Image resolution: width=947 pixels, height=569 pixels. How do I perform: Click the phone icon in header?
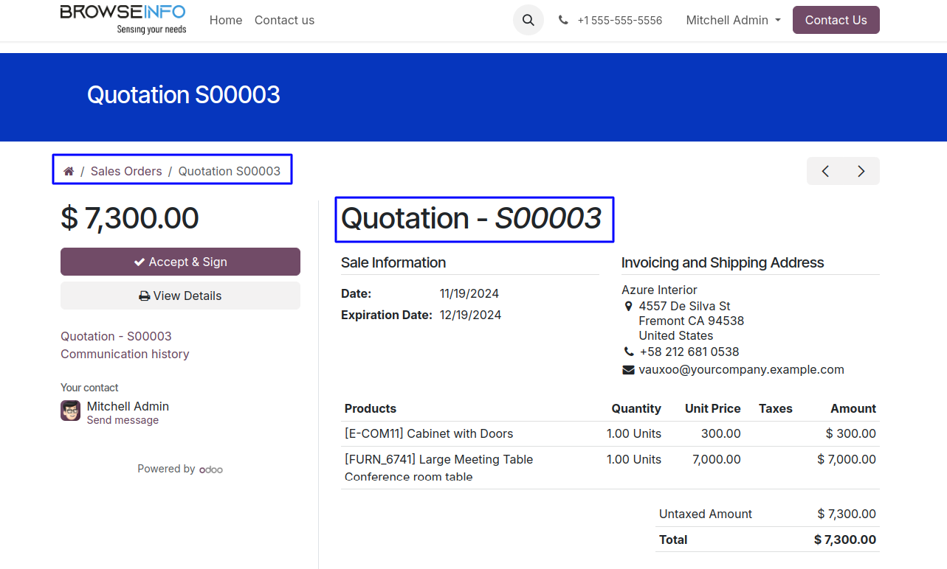click(x=563, y=21)
